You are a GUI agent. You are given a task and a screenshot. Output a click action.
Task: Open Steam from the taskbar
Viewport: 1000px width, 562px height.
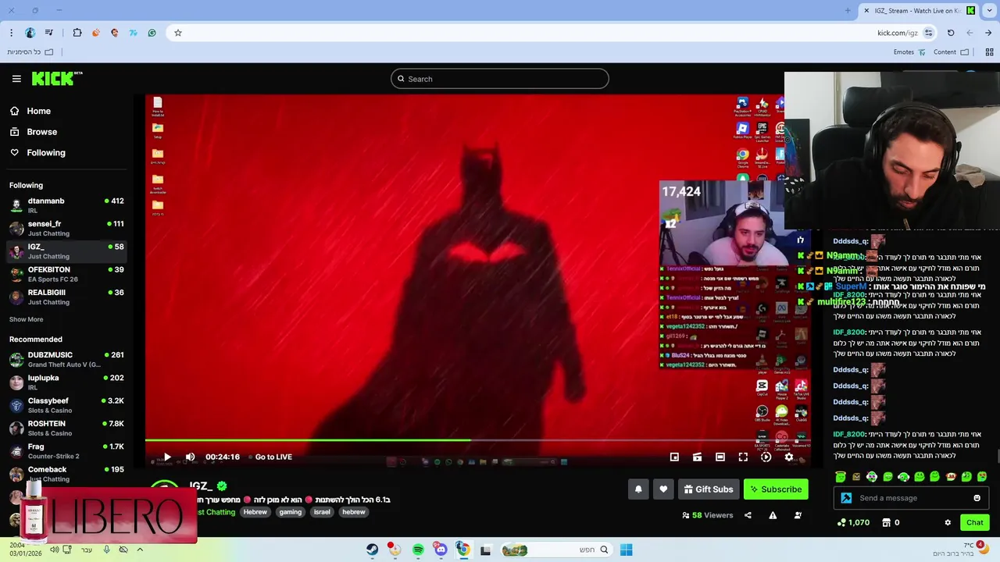[372, 550]
